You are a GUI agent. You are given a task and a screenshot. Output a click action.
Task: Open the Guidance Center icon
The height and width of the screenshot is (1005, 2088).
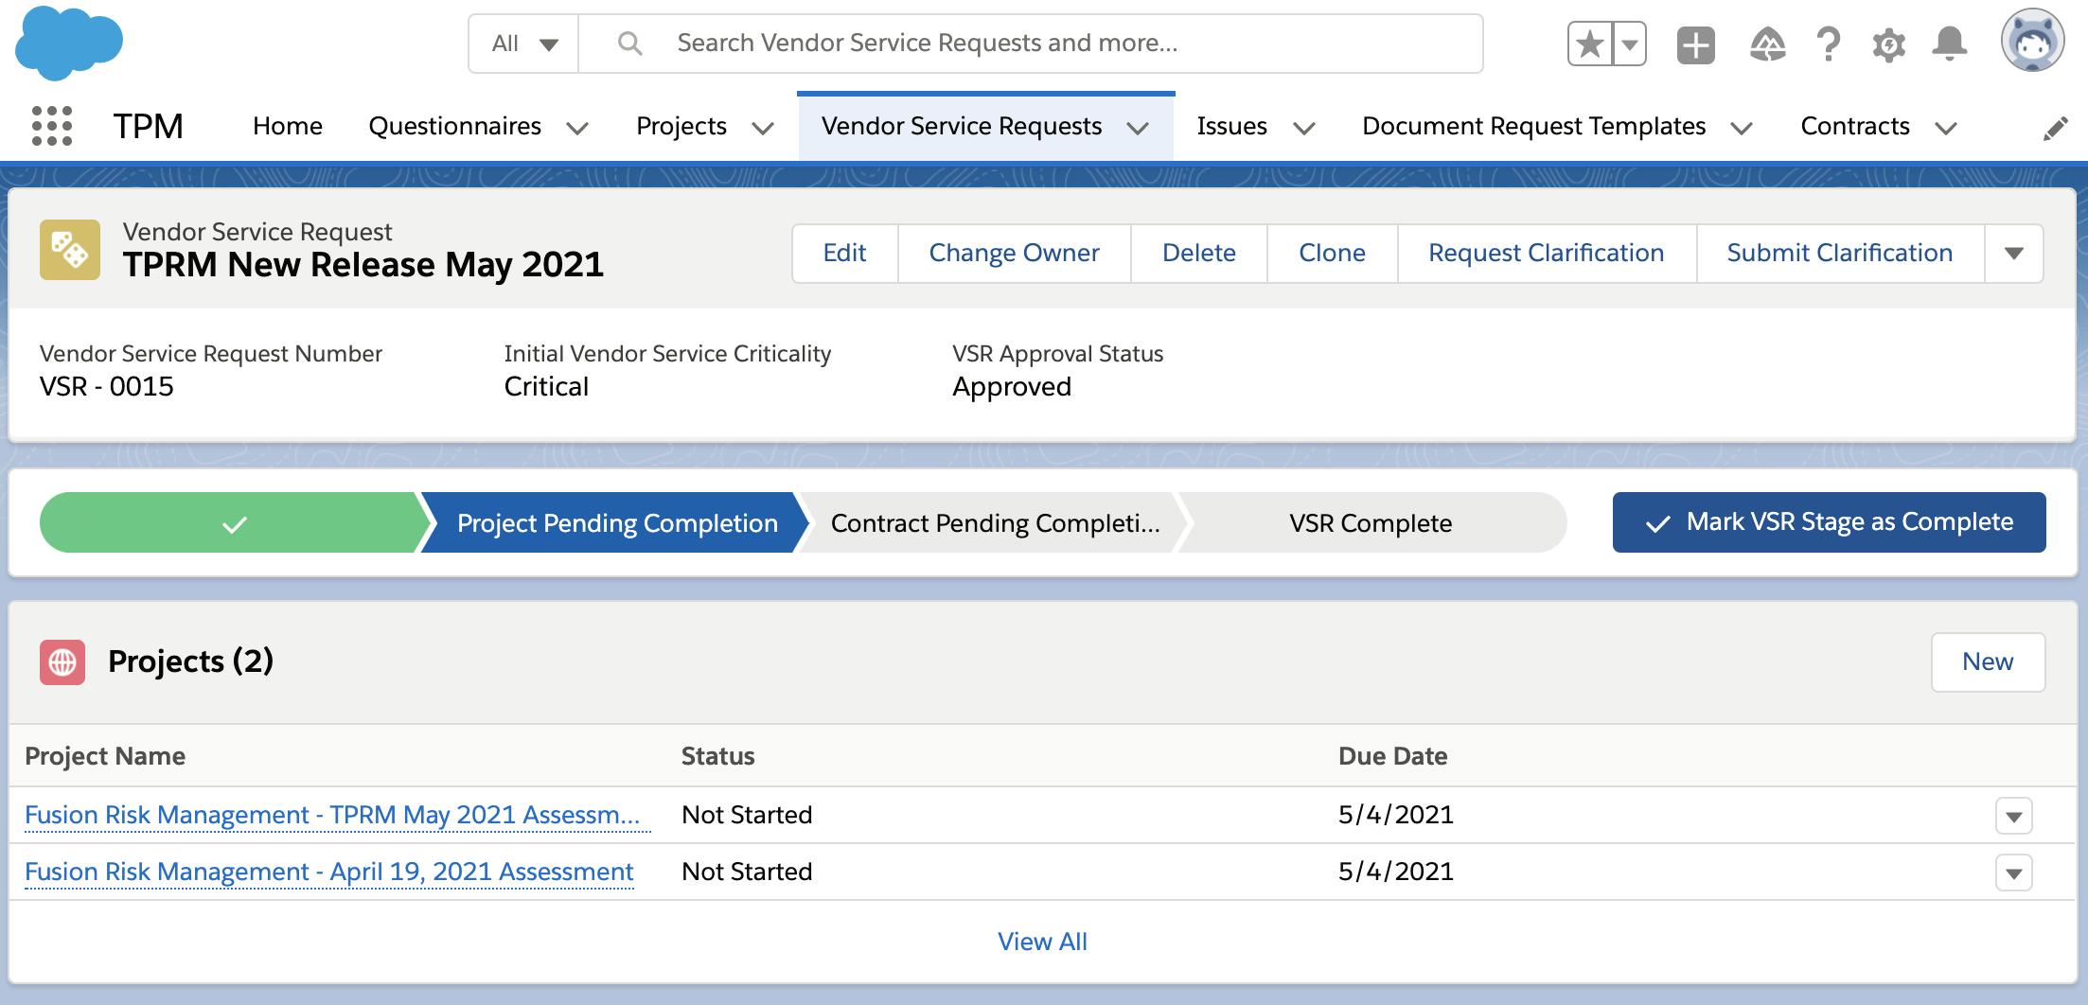(x=1768, y=43)
